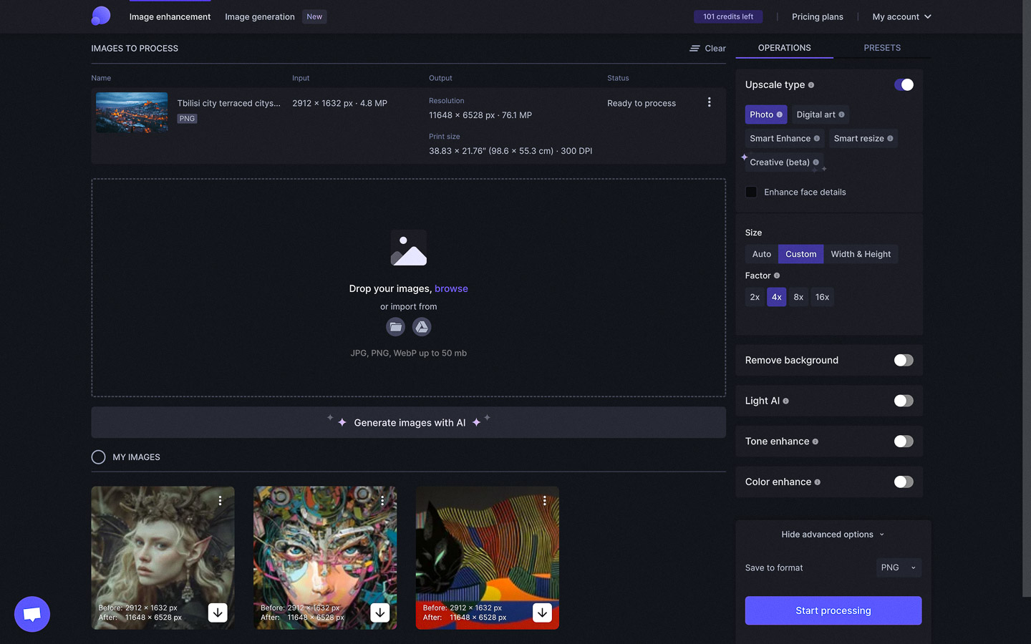Open the blonde elf woman thumbnail

pos(163,558)
